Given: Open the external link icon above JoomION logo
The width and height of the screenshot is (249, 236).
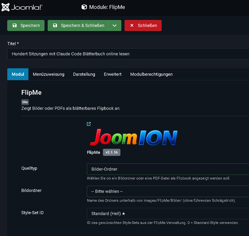Looking at the screenshot, I should pos(89,124).
